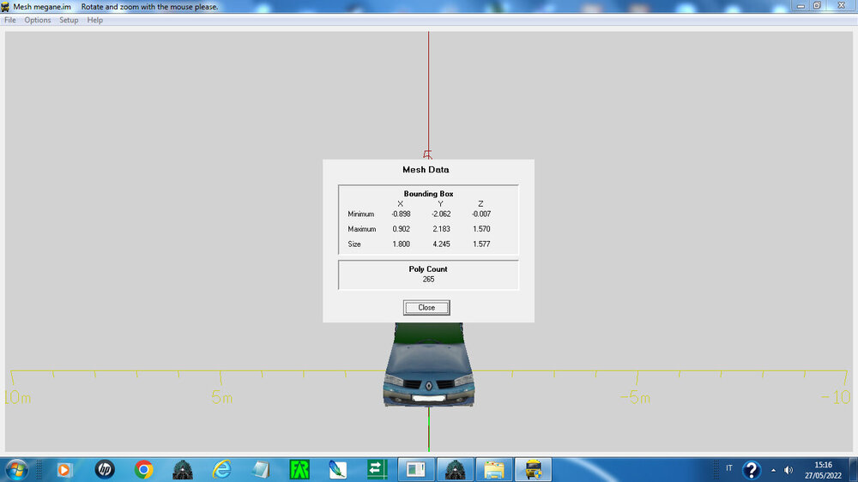Open the volume speaker control
858x482 pixels.
[x=789, y=470]
